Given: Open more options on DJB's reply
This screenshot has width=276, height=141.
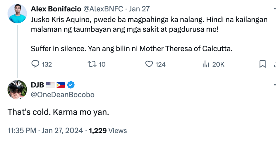Looking at the screenshot, I should (x=274, y=85).
